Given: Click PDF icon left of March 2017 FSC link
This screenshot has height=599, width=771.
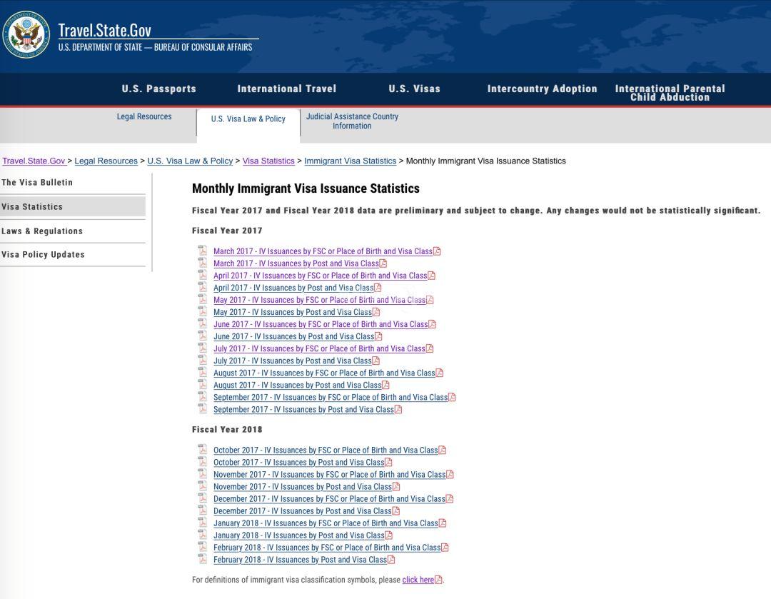Looking at the screenshot, I should pyautogui.click(x=203, y=251).
